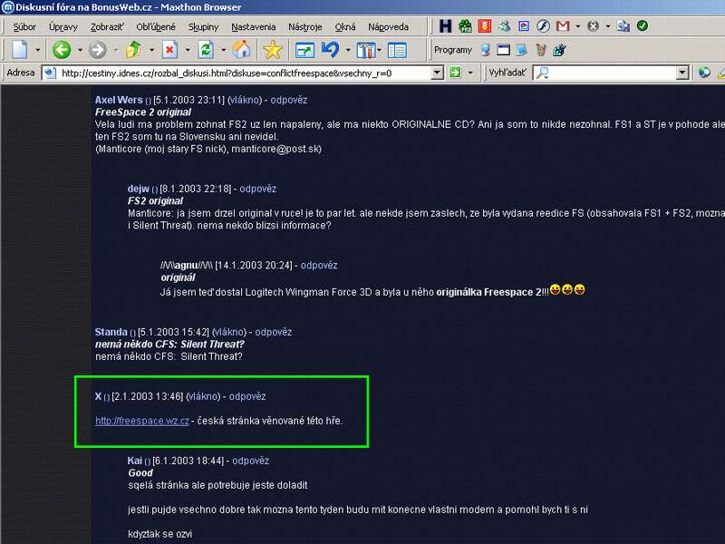Open the search box dropdown arrow
This screenshot has width=725, height=544.
point(682,73)
